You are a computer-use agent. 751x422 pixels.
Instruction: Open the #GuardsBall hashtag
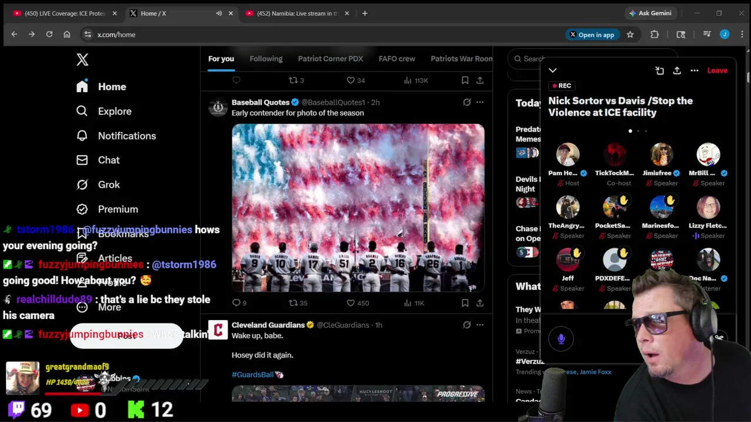tap(253, 375)
